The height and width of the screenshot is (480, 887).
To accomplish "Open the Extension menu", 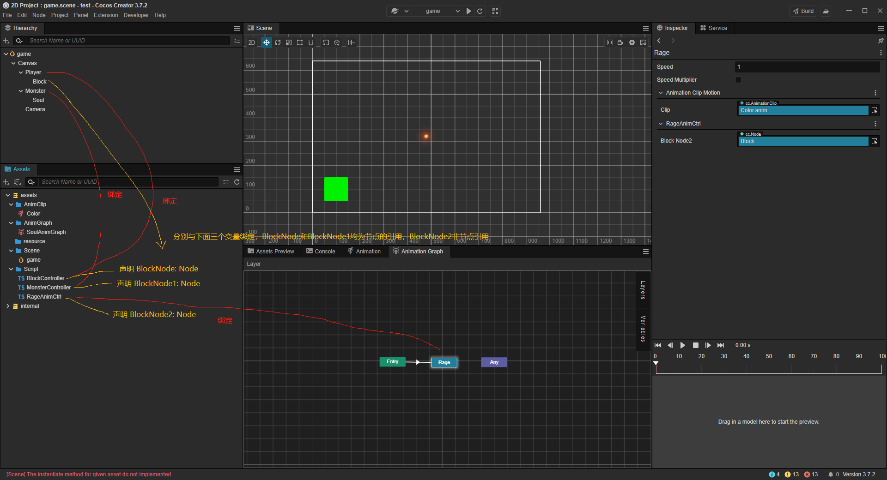I will [x=106, y=15].
